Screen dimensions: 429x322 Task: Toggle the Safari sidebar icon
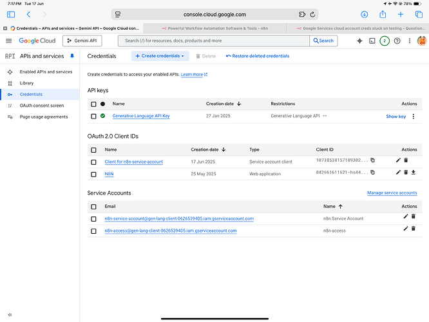point(11,15)
